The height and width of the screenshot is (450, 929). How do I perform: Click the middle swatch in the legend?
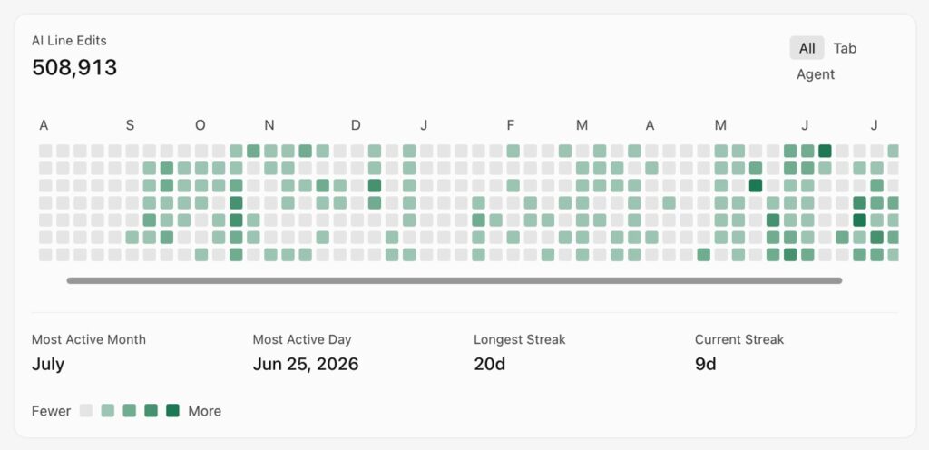[129, 410]
